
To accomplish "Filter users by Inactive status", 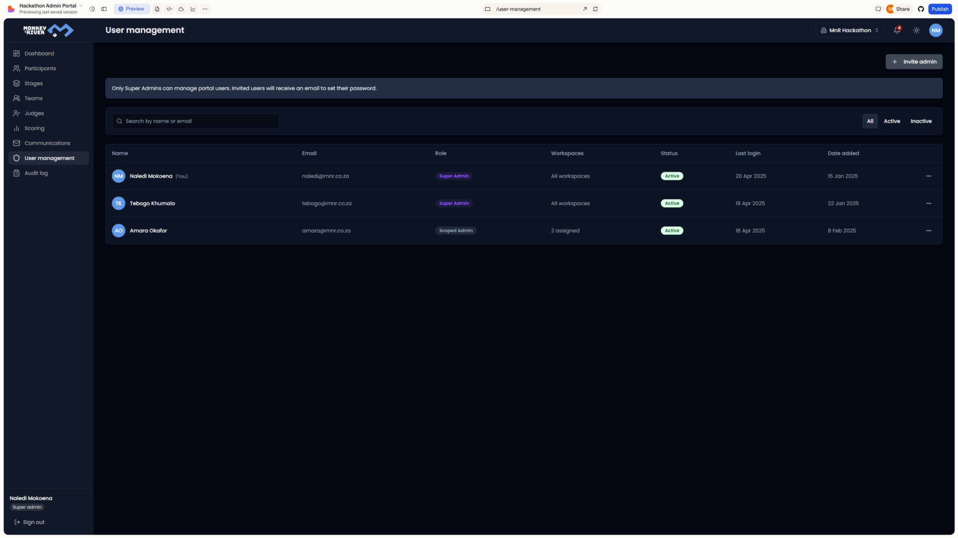I will pos(921,121).
